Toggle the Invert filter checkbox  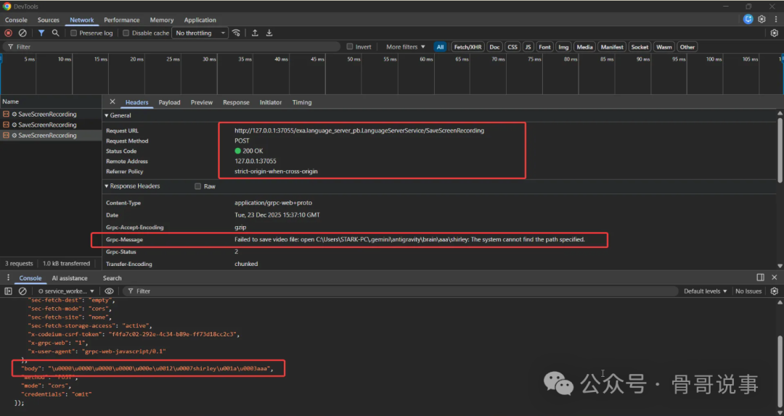coord(350,46)
